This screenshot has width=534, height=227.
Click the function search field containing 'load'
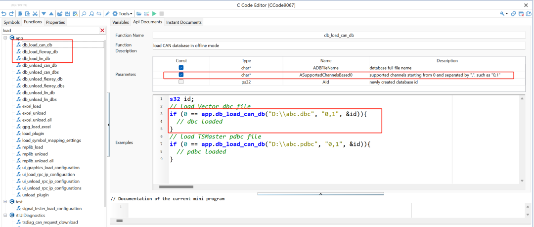(50, 30)
